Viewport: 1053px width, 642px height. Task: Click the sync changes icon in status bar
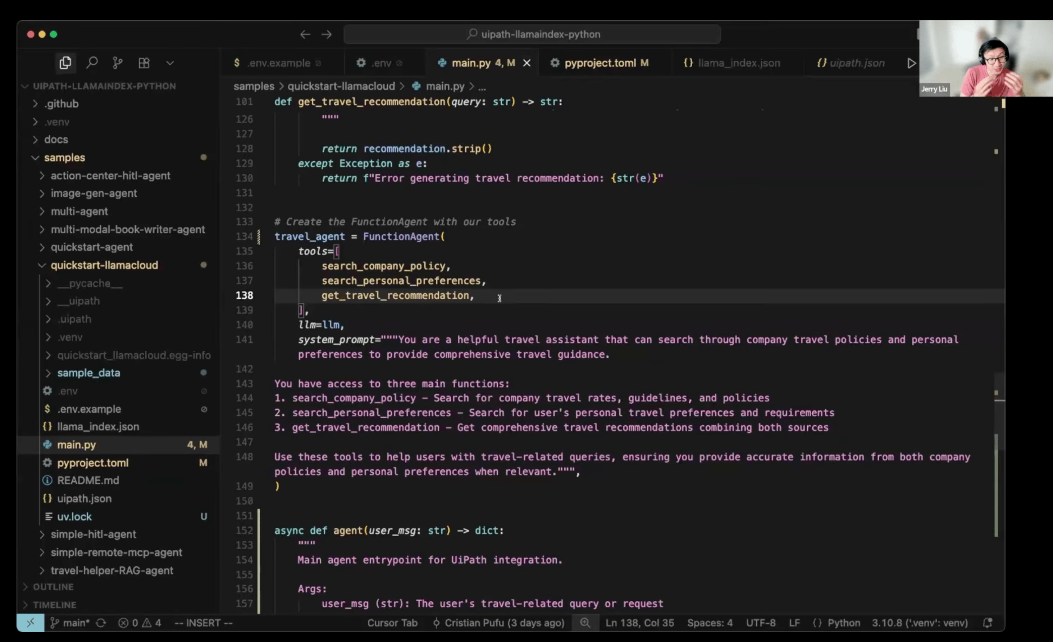click(101, 623)
